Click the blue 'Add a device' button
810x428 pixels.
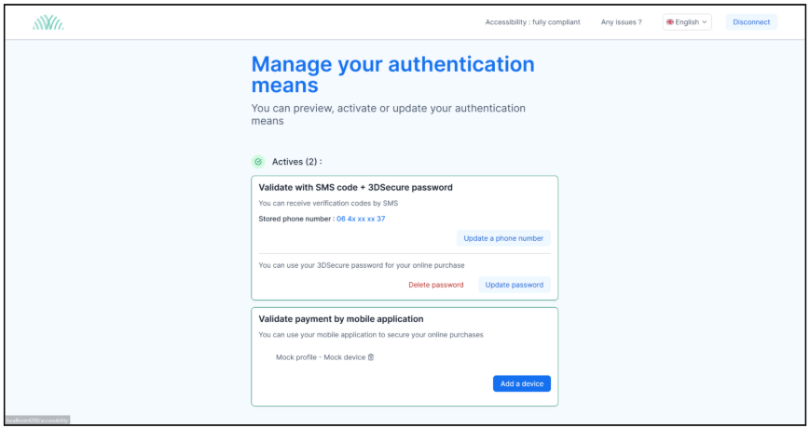pyautogui.click(x=522, y=383)
